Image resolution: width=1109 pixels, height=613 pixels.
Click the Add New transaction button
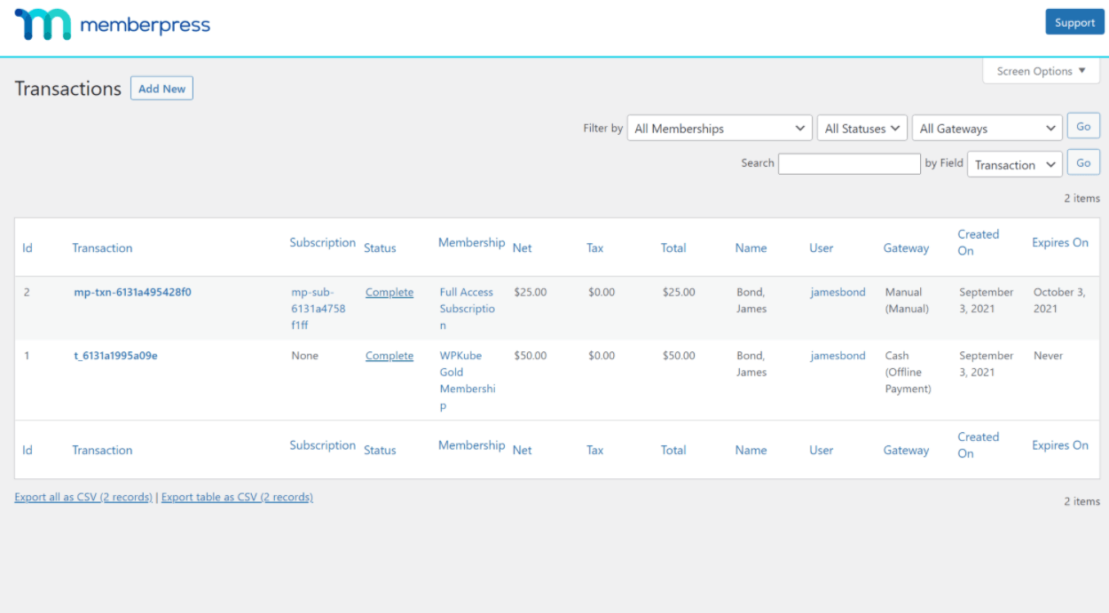(161, 89)
